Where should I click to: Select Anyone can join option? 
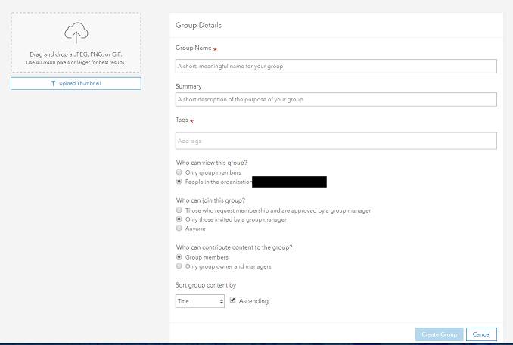(179, 228)
